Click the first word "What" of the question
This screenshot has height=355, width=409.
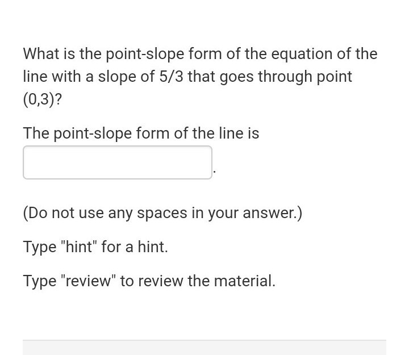[41, 54]
